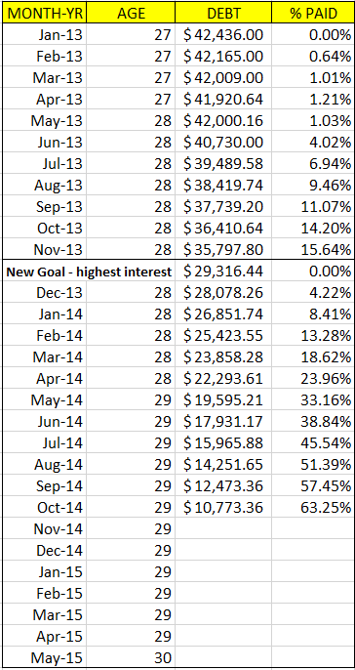
Task: Select the $10,773.36 debt cell
Action: 223,508
